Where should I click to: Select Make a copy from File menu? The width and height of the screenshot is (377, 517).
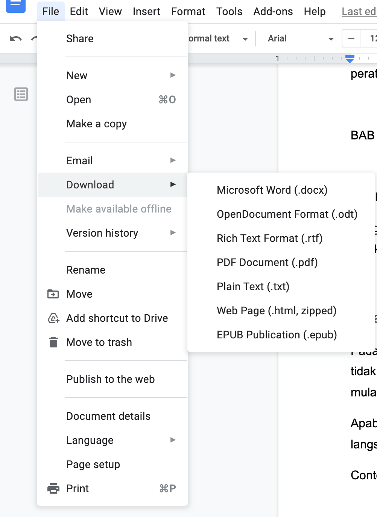96,124
